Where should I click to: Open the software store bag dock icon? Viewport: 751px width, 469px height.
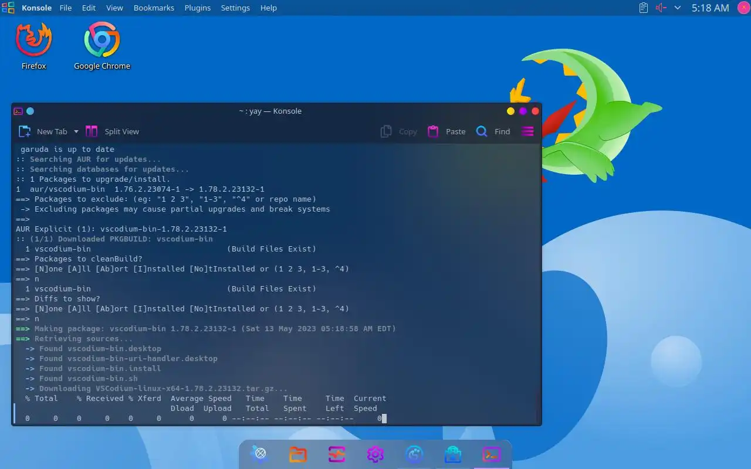pos(453,454)
